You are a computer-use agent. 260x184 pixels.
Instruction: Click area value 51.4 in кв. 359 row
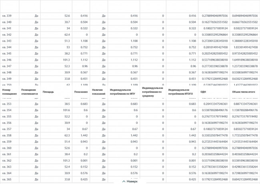67,142
